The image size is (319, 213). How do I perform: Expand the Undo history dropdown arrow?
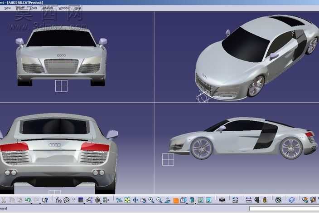point(32,203)
